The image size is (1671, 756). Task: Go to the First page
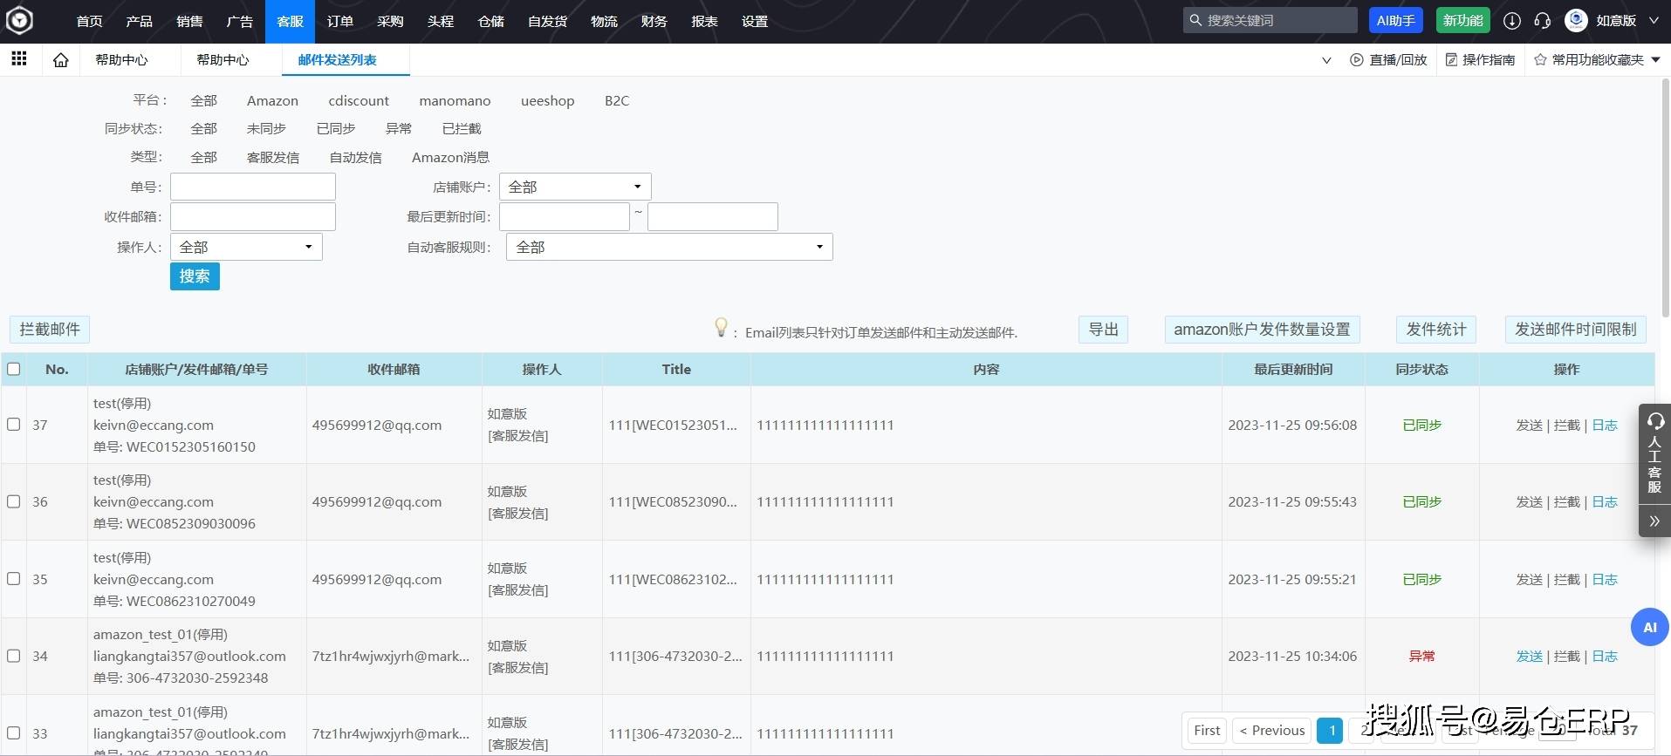click(1207, 731)
